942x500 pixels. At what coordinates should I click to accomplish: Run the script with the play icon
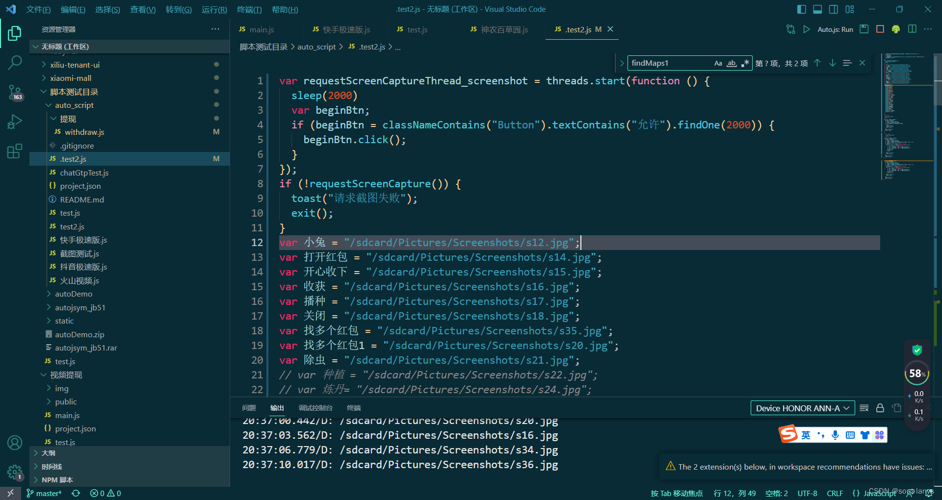[x=806, y=29]
